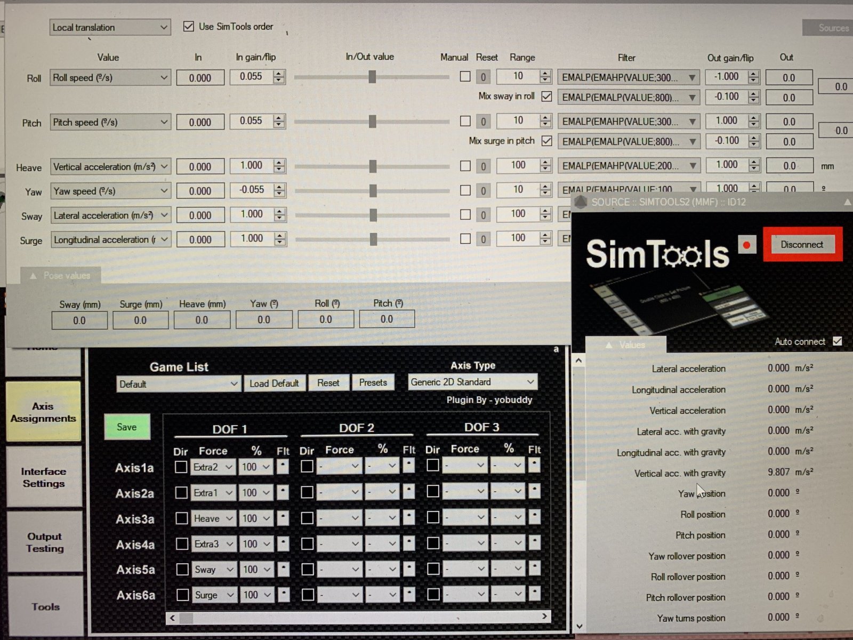Viewport: 853px width, 640px height.
Task: Click the Flt button for Axis3a DOF 2
Action: click(x=409, y=517)
